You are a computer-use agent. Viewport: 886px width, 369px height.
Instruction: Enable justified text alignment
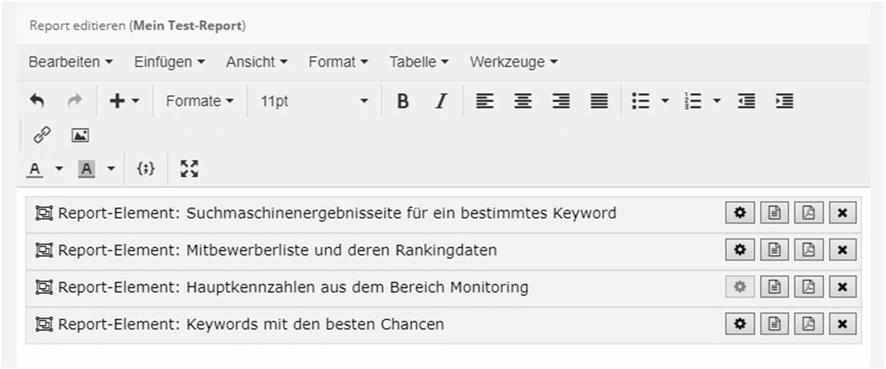click(599, 101)
